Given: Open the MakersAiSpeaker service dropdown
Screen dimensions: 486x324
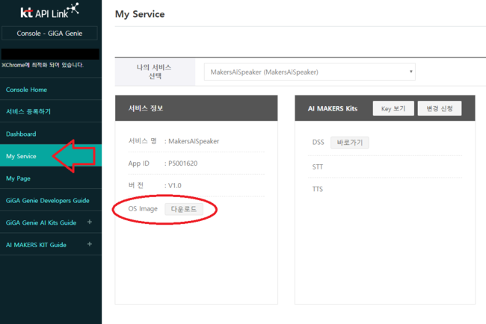Looking at the screenshot, I should [310, 72].
